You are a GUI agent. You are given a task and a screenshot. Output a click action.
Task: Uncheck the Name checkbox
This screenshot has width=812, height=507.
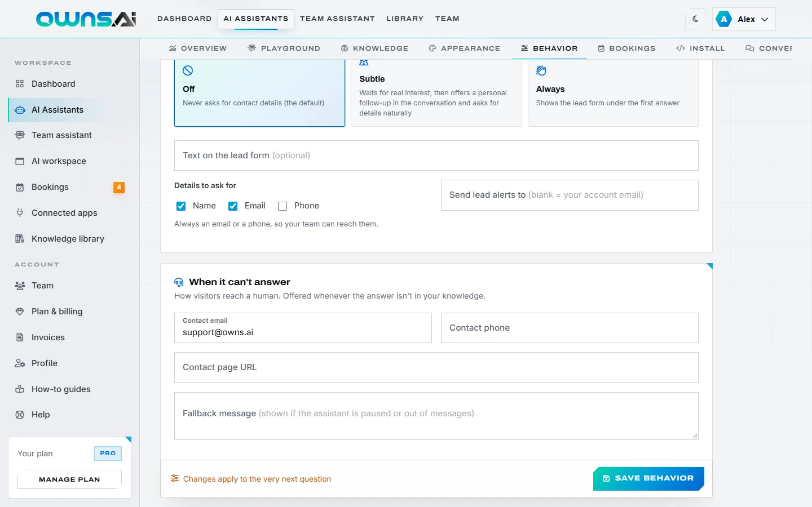[x=181, y=206]
